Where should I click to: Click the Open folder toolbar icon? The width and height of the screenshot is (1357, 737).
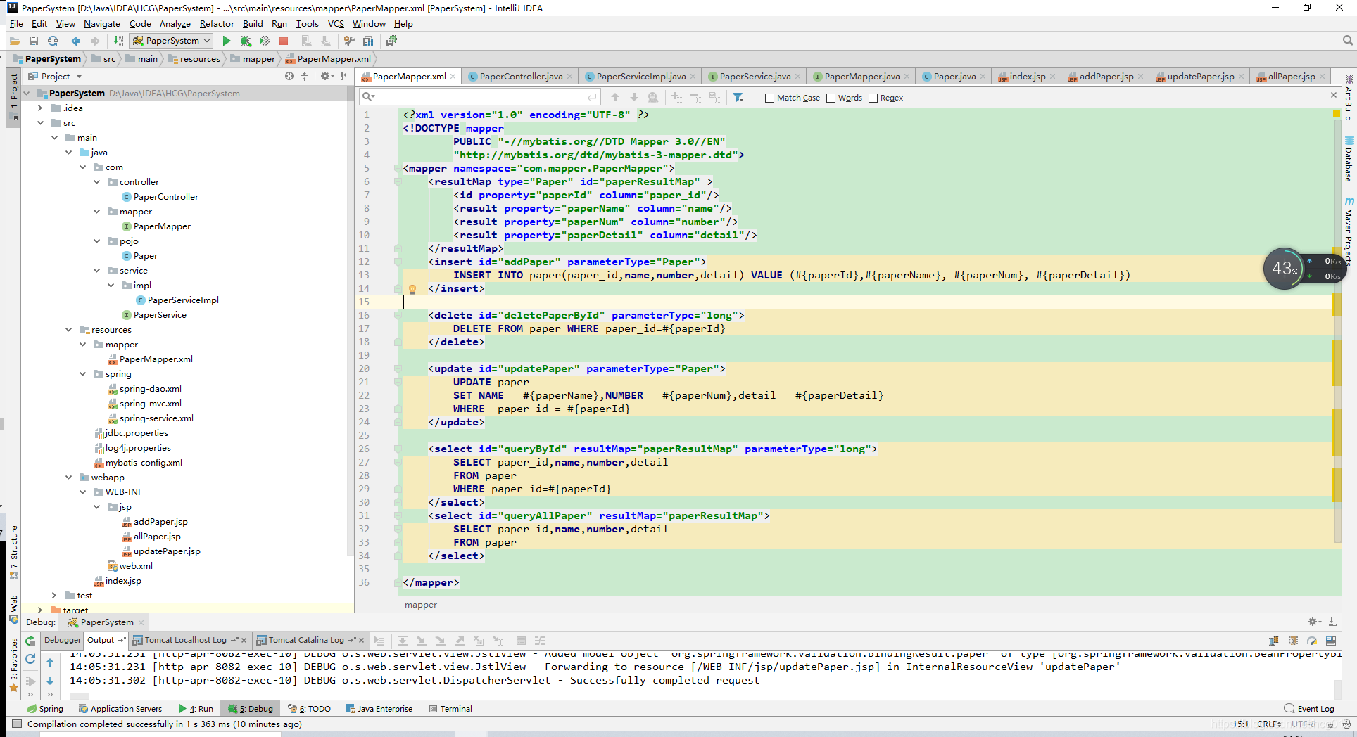pyautogui.click(x=15, y=41)
